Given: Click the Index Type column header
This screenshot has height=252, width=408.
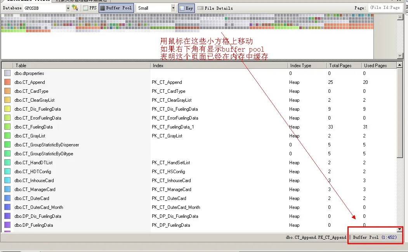Looking at the screenshot, I should click(307, 66).
